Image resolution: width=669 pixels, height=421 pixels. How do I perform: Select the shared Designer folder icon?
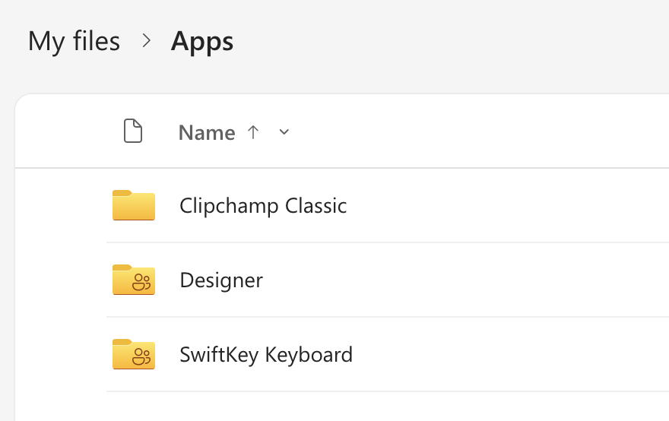134,280
